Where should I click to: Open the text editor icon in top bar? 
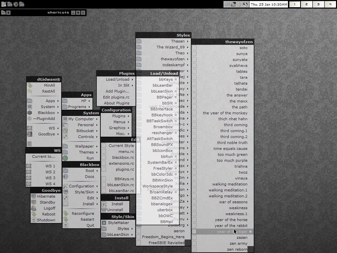[4, 4]
